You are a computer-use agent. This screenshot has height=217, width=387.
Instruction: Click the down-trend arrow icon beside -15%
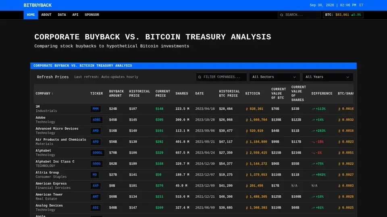click(313, 142)
